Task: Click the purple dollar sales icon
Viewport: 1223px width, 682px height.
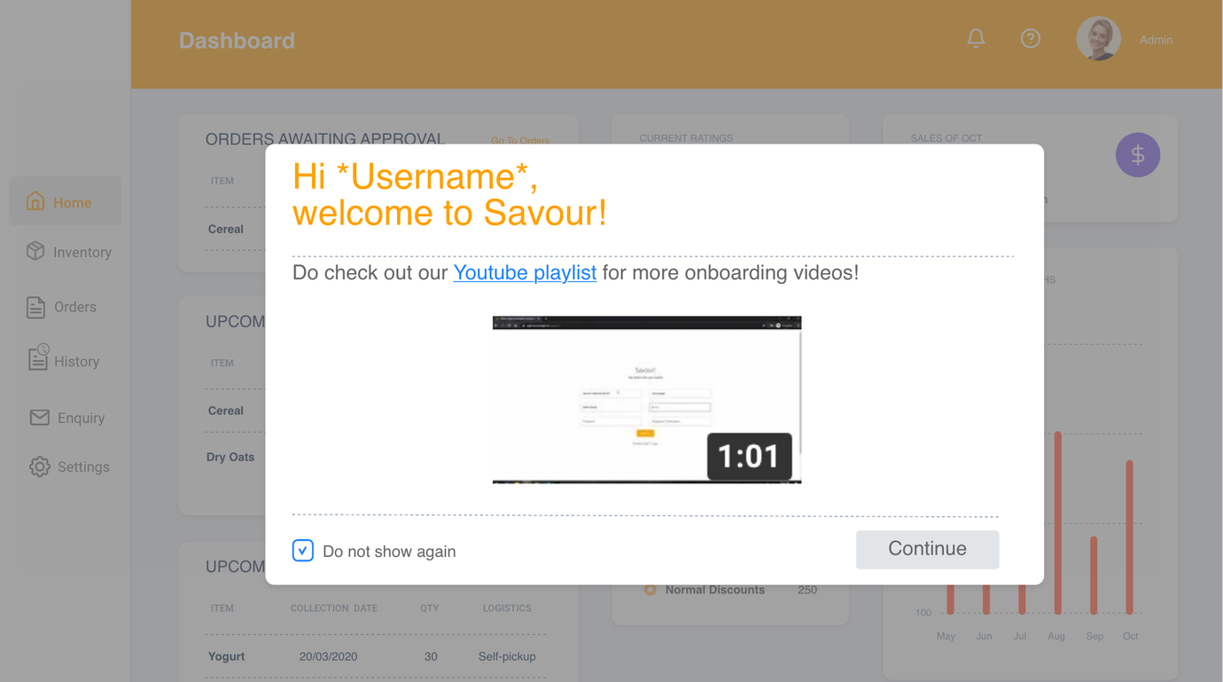Action: tap(1138, 155)
